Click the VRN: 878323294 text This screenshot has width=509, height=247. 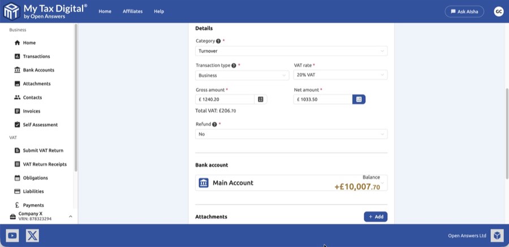34,219
